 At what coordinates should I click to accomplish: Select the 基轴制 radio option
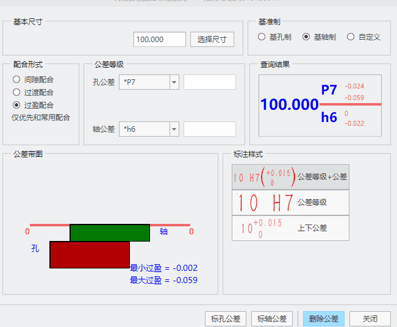[306, 37]
